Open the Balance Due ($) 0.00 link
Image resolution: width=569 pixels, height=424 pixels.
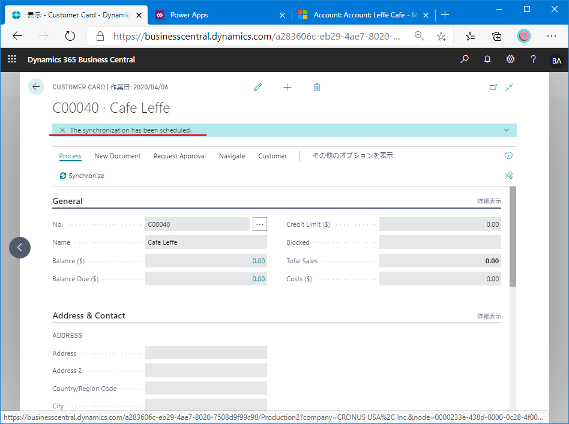point(258,279)
